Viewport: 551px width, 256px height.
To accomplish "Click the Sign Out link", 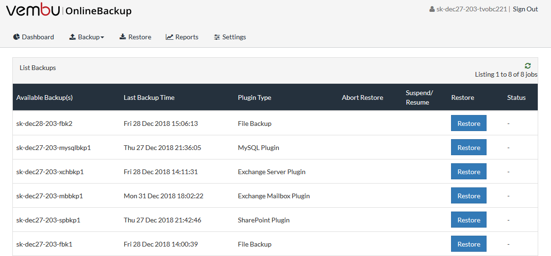I will point(525,9).
